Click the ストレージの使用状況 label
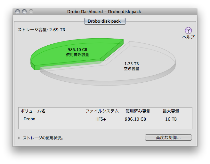210x164 pixels. tap(43, 138)
